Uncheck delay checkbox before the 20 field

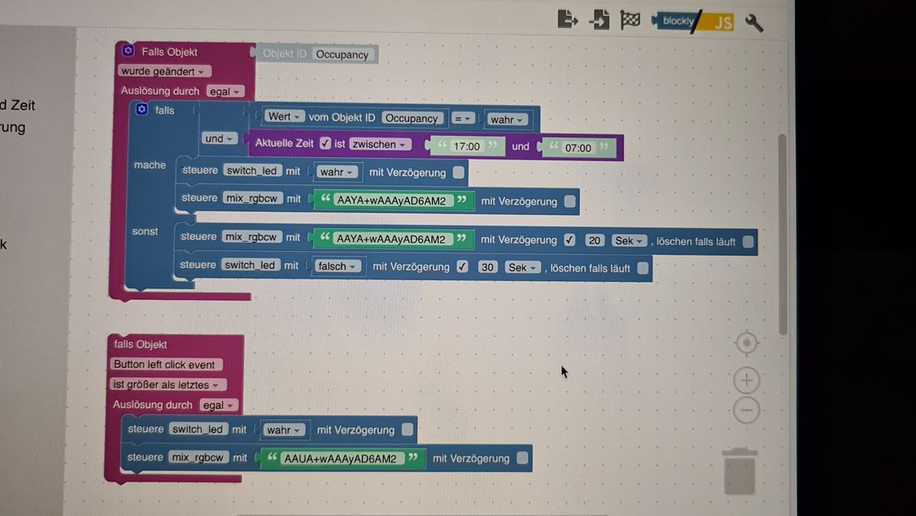click(569, 240)
